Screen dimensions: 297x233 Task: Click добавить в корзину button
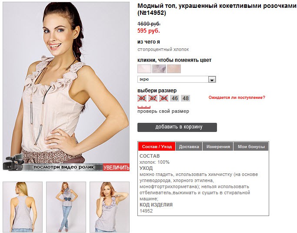tap(177, 127)
